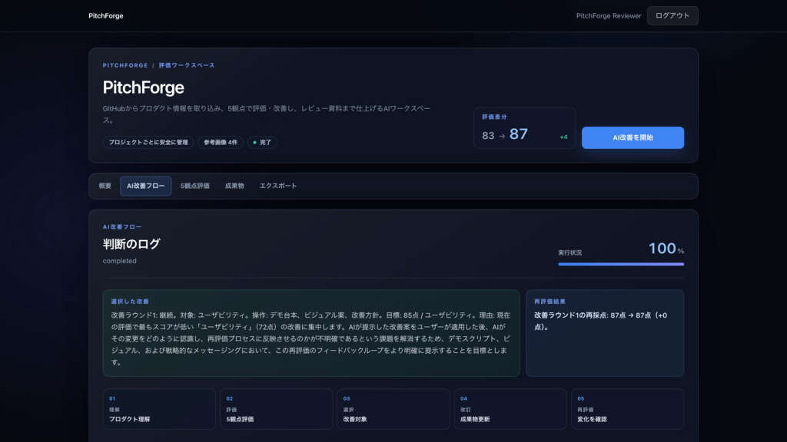The height and width of the screenshot is (442, 787).
Task: Select step 05 変化を確認 card
Action: 627,409
